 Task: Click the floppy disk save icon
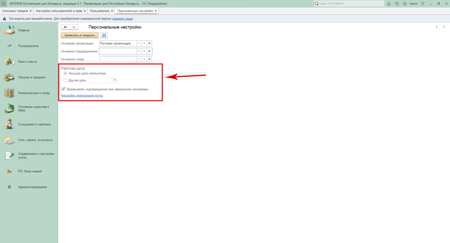104,35
